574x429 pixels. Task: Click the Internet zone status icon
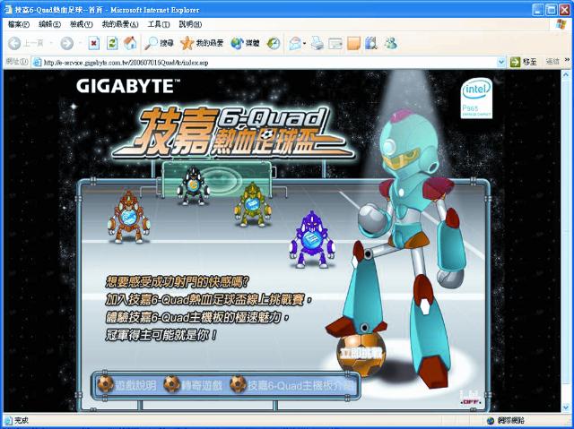(x=491, y=421)
